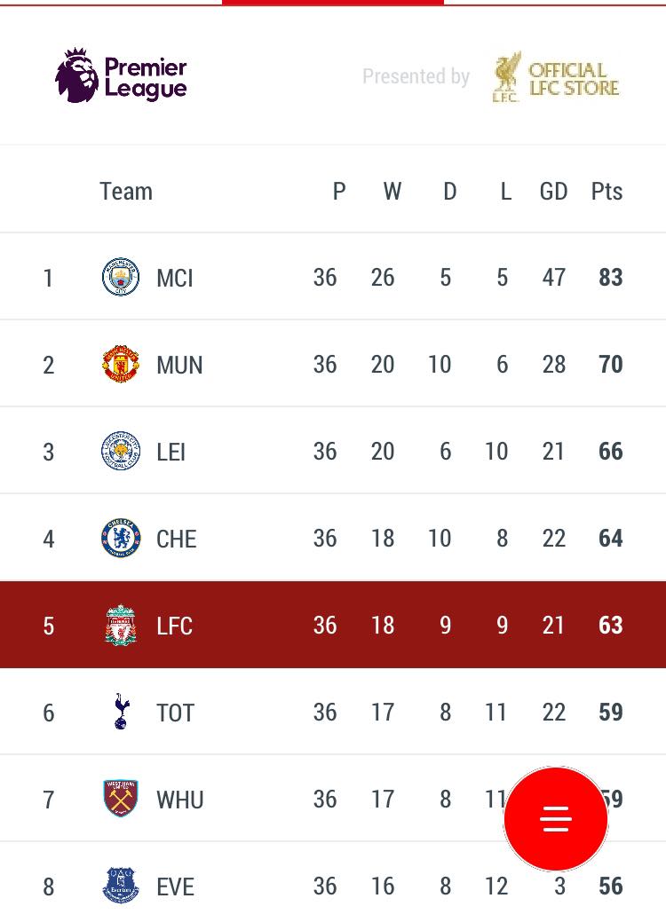Open the MCI team name entry
The width and height of the screenshot is (666, 922).
[x=175, y=278]
